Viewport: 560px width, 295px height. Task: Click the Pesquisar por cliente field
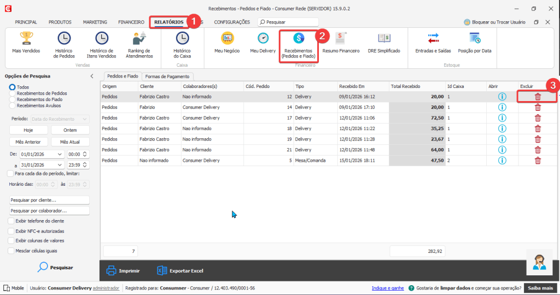49,200
